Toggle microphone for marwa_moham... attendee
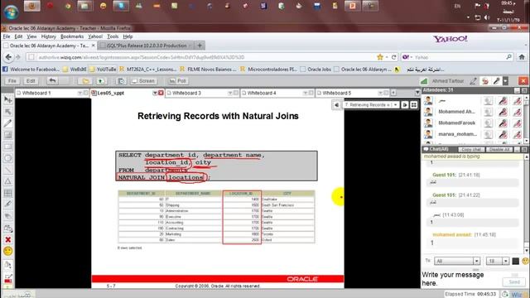 (503, 134)
